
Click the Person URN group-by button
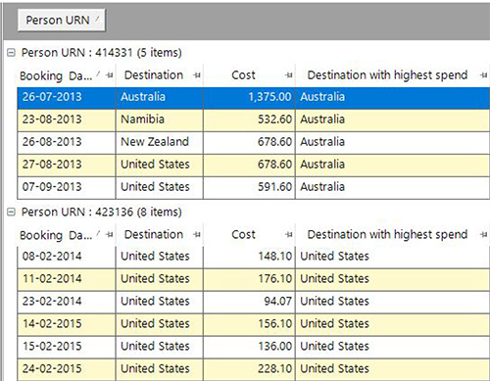click(62, 21)
